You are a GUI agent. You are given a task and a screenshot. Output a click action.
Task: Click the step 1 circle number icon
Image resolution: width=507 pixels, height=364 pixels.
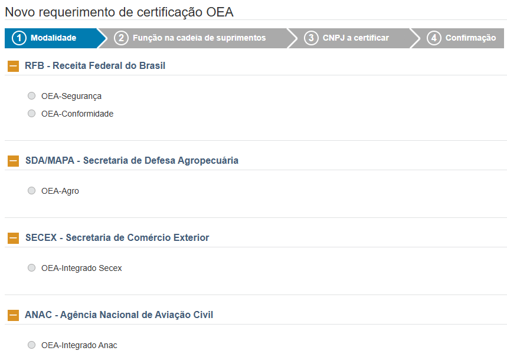19,38
